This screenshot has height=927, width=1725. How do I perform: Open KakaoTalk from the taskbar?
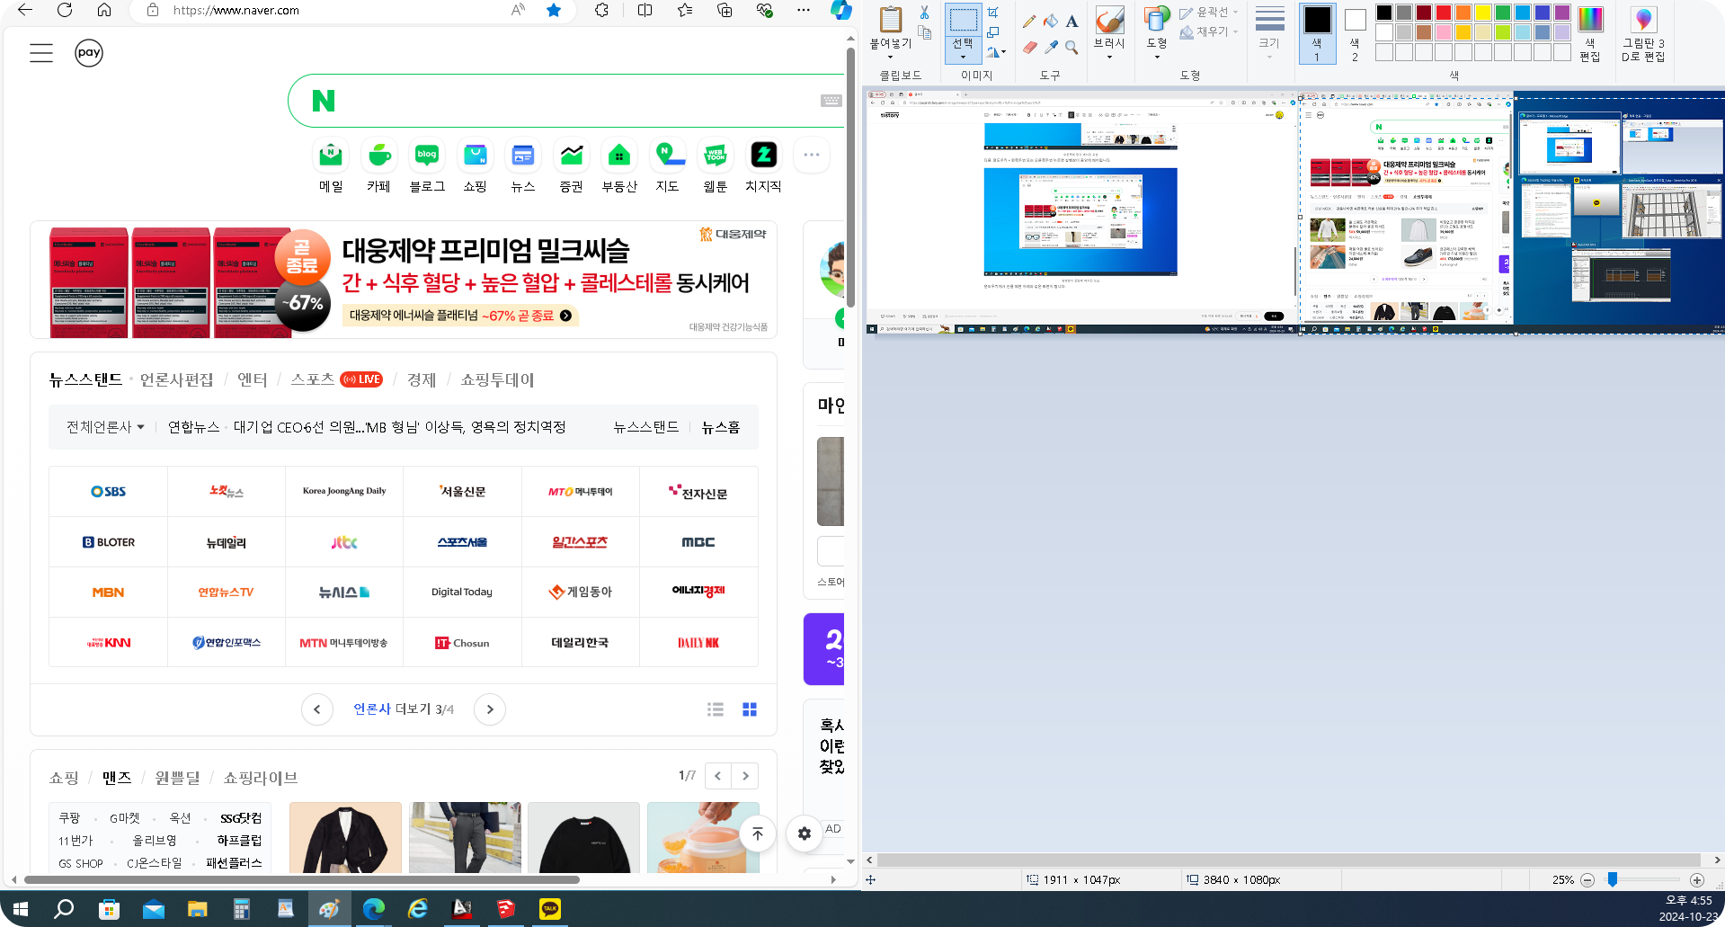550,910
